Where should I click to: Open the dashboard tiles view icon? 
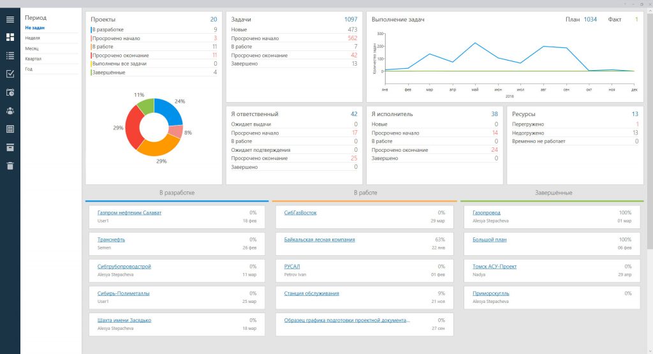pyautogui.click(x=10, y=37)
